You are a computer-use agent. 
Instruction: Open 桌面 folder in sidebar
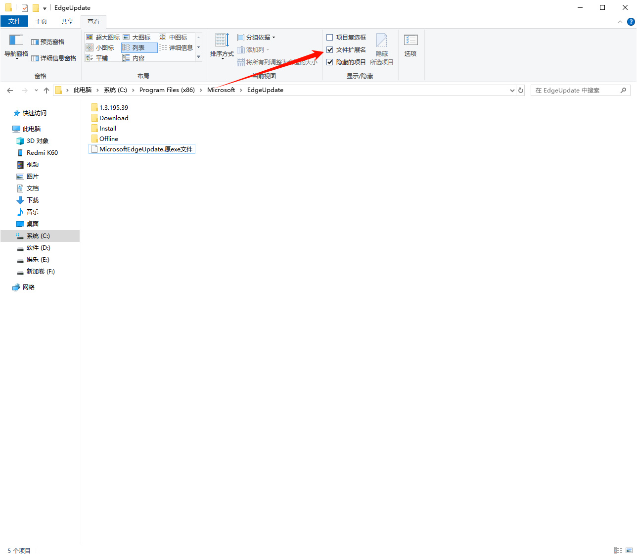coord(28,224)
